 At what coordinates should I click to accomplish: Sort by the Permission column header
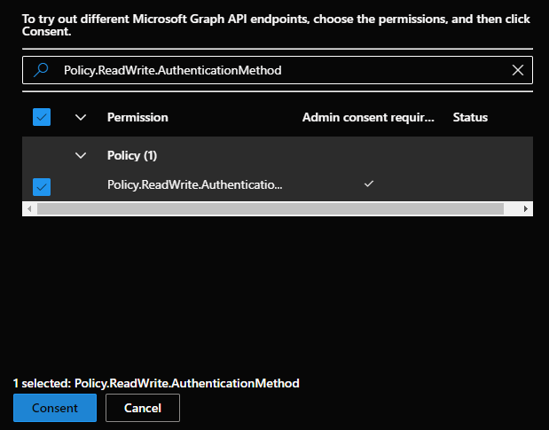[137, 117]
